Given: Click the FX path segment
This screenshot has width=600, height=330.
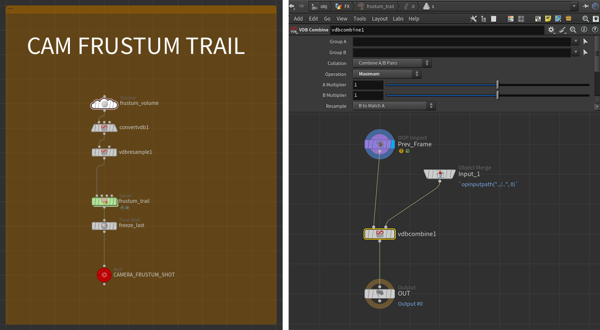Looking at the screenshot, I should (x=343, y=6).
